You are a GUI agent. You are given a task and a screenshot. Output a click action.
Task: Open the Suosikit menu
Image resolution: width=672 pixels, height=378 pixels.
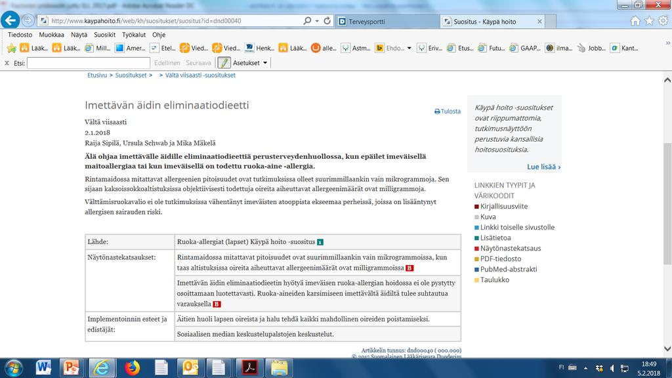point(104,35)
